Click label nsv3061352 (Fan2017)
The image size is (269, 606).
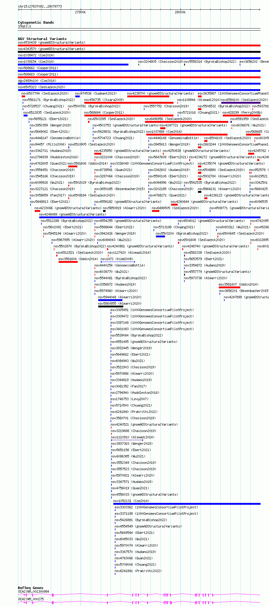click(128, 387)
